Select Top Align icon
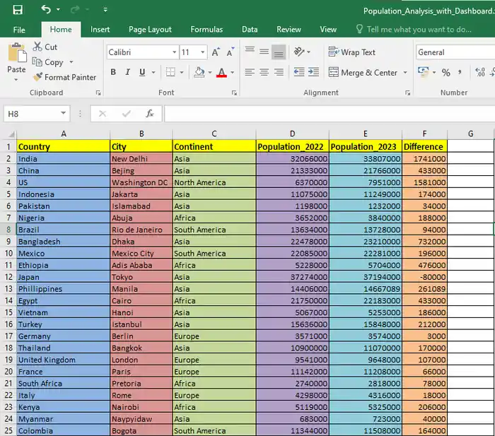 [x=250, y=51]
